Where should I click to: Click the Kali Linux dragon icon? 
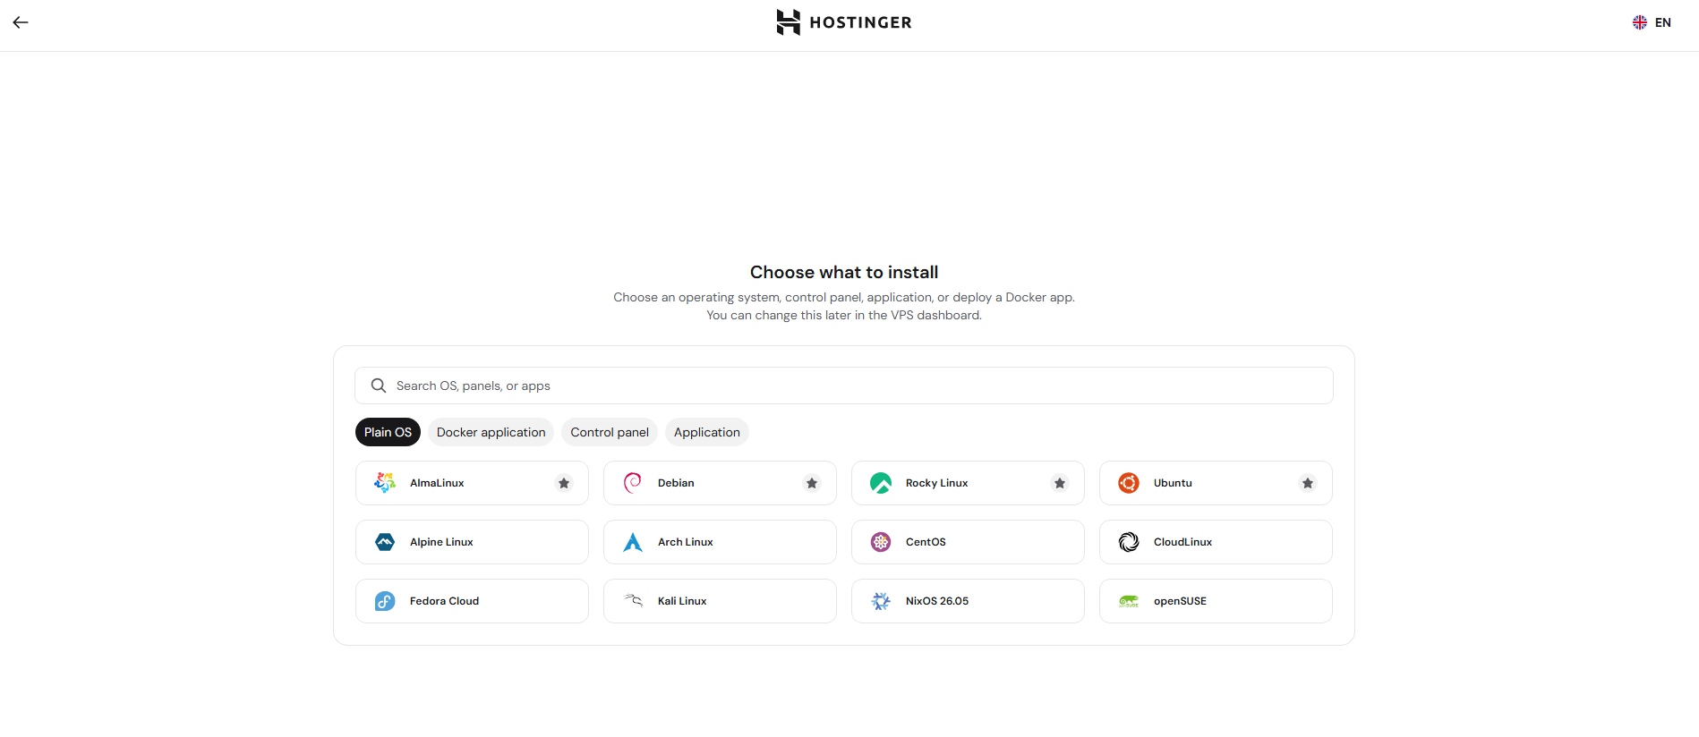tap(633, 601)
